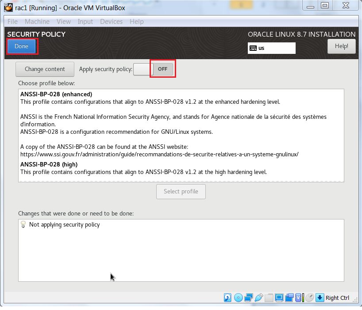This screenshot has height=310, width=362.
Task: Click the mouse integration status icon
Action: tap(310, 298)
